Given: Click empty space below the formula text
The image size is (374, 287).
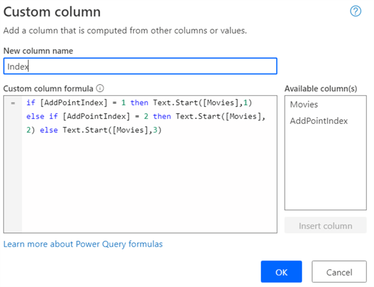Looking at the screenshot, I should coord(149,188).
